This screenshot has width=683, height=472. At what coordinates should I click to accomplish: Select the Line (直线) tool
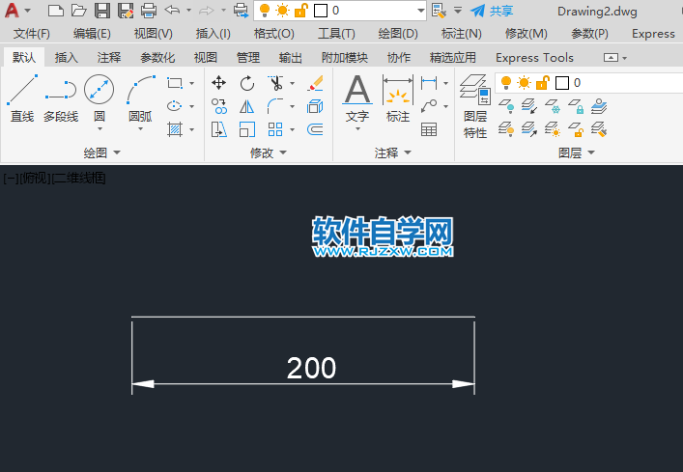(22, 97)
